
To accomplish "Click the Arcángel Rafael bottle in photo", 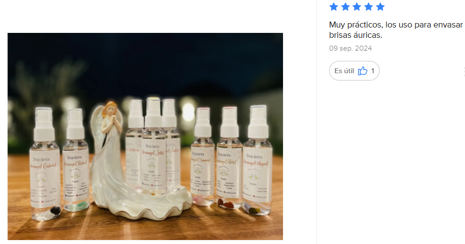I will coord(76,160).
